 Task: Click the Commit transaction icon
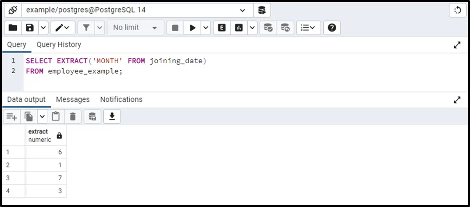point(268,28)
